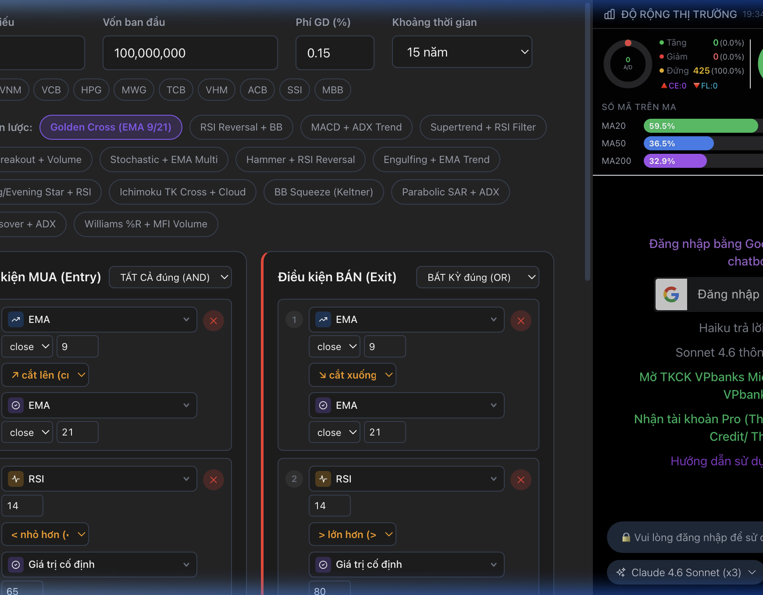Viewport: 763px width, 595px height.
Task: Open the Mở TKCK VPbanks link
Action: (x=701, y=386)
